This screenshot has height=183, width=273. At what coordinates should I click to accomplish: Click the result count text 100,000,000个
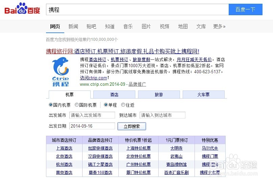[x=104, y=40]
